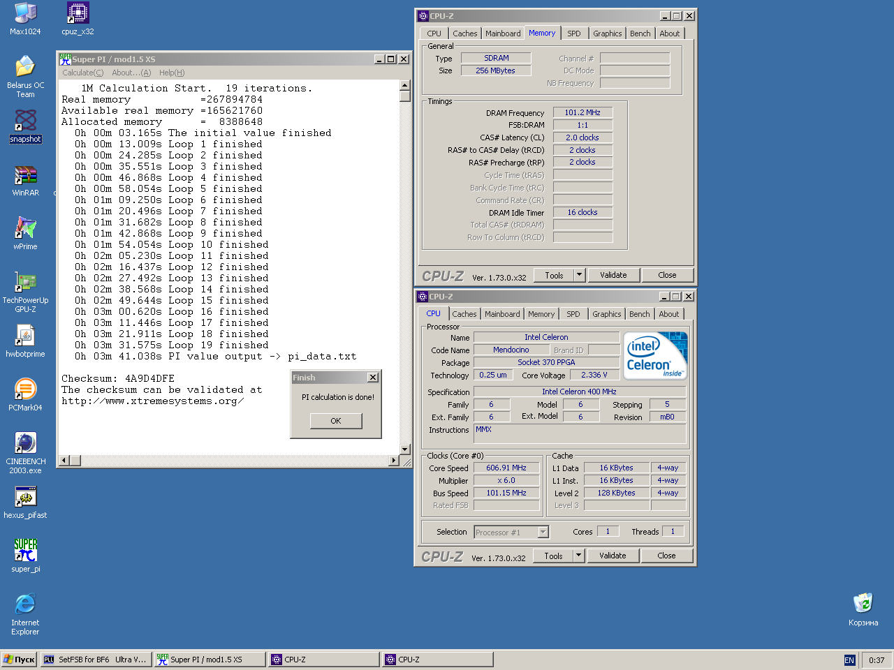Open the Recycle Bin (Корзина) icon

pos(863,610)
